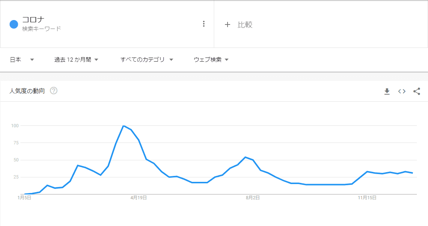The image size is (428, 226).
Task: Click the 1月5日 start date label
Action: [x=24, y=198]
